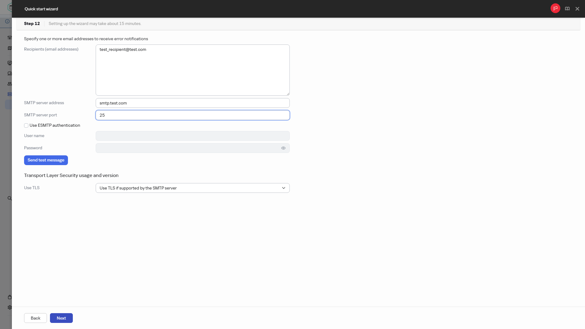Screen dimensions: 585x329
Task: Open the sidebar settings gear icon
Action: tap(10, 307)
